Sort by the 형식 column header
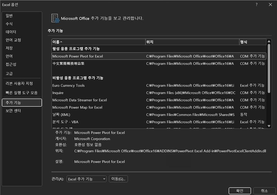The height and width of the screenshot is (195, 277). [x=253, y=42]
